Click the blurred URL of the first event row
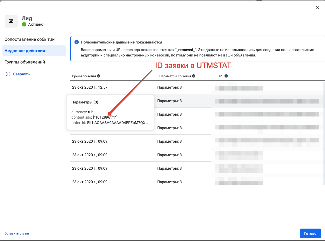 click(239, 88)
